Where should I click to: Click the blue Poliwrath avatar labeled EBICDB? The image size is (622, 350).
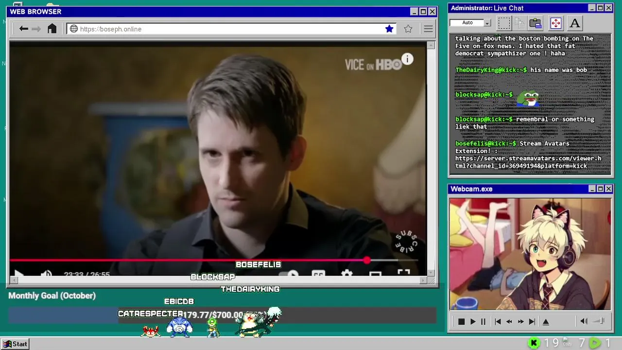179,327
